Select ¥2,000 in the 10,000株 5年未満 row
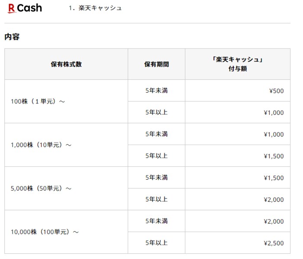303x259 pixels. coord(274,221)
